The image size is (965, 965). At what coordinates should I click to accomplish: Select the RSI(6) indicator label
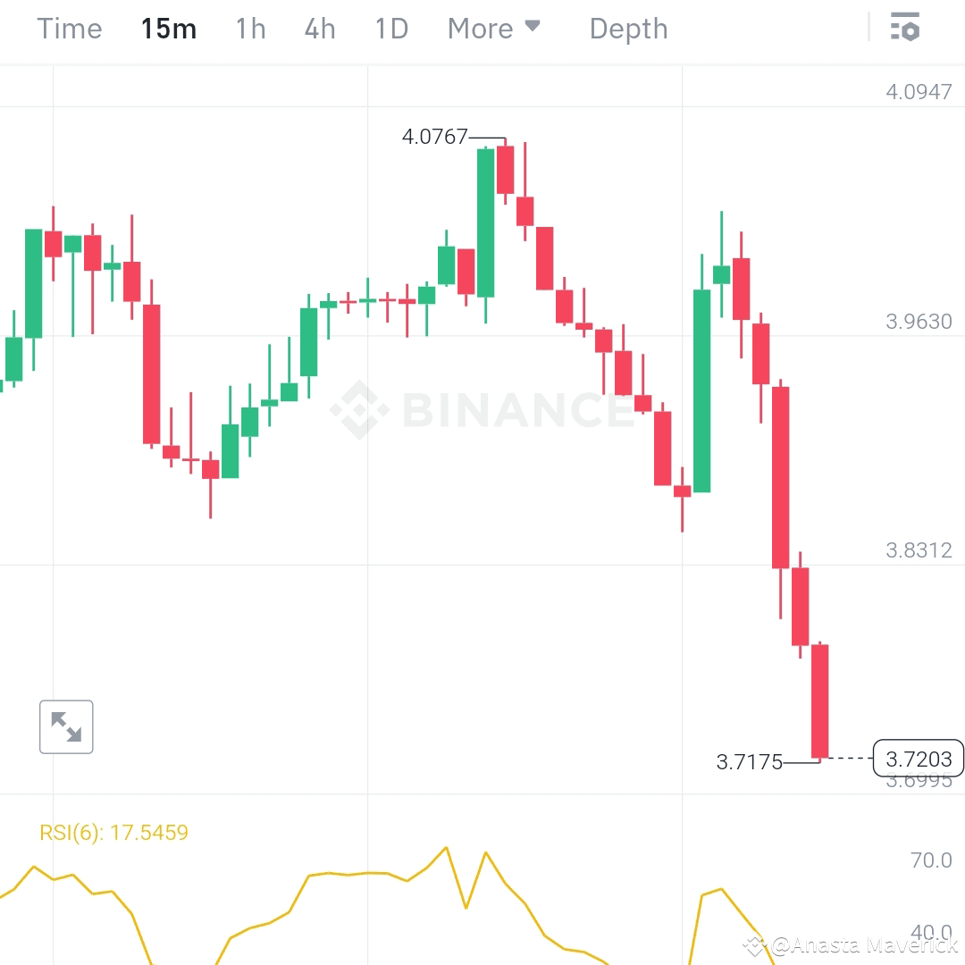(70, 832)
